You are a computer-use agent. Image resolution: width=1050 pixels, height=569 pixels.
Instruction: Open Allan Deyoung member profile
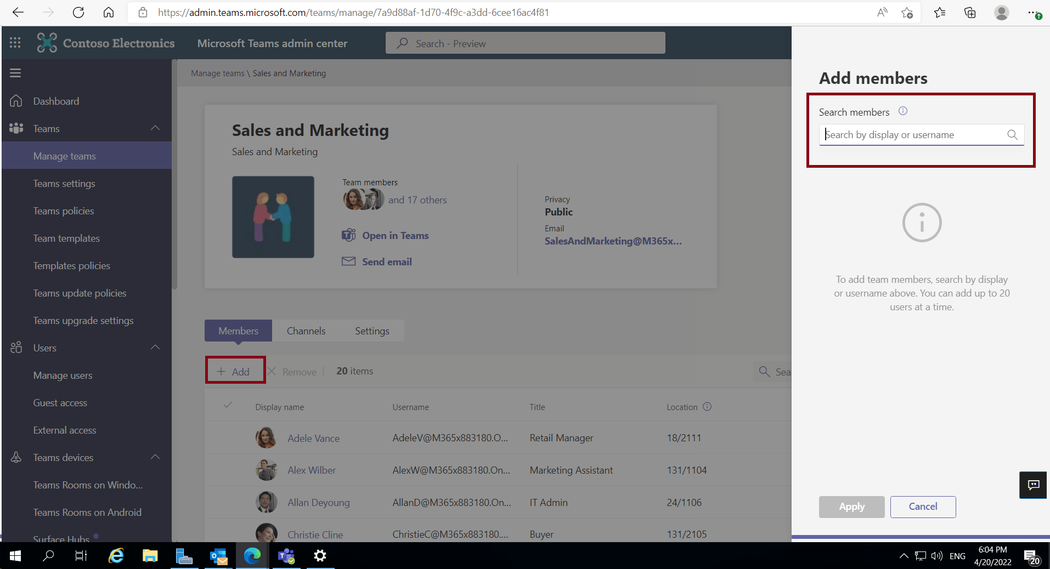[318, 502]
